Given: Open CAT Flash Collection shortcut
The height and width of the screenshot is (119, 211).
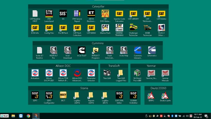Looking at the screenshot, I should [77, 28].
